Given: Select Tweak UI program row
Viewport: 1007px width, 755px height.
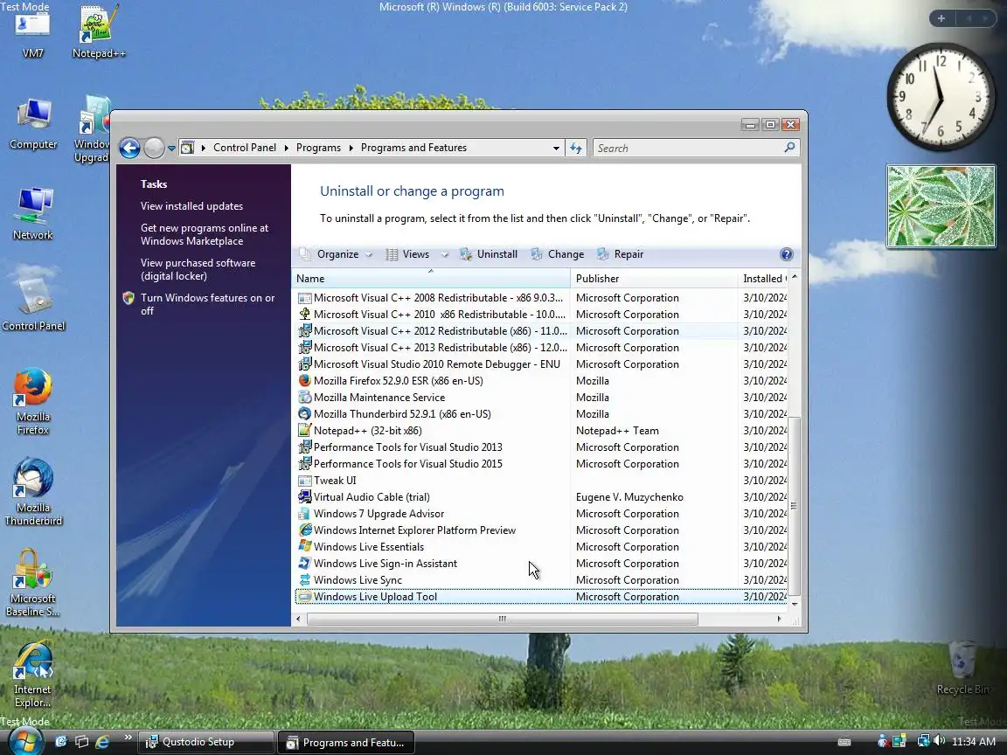Looking at the screenshot, I should (541, 481).
